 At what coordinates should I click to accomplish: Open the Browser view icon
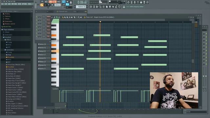(100, 7)
